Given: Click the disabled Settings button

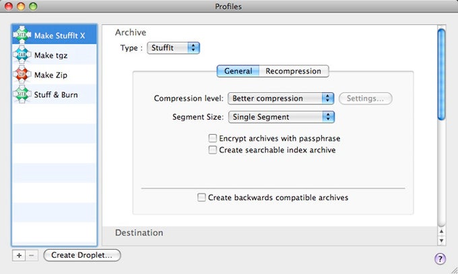Looking at the screenshot, I should pyautogui.click(x=366, y=98).
